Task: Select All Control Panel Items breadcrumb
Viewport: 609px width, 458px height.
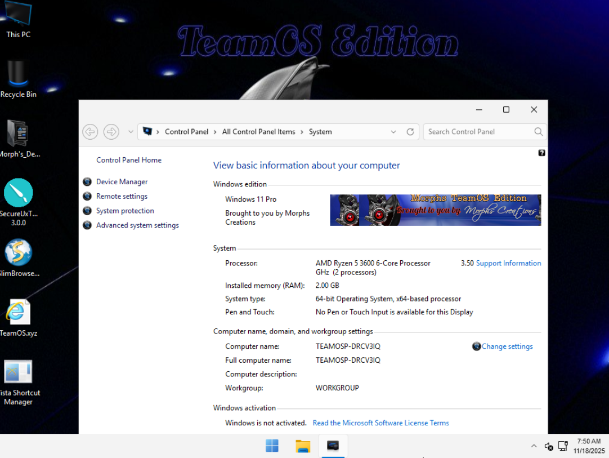Action: pos(258,132)
